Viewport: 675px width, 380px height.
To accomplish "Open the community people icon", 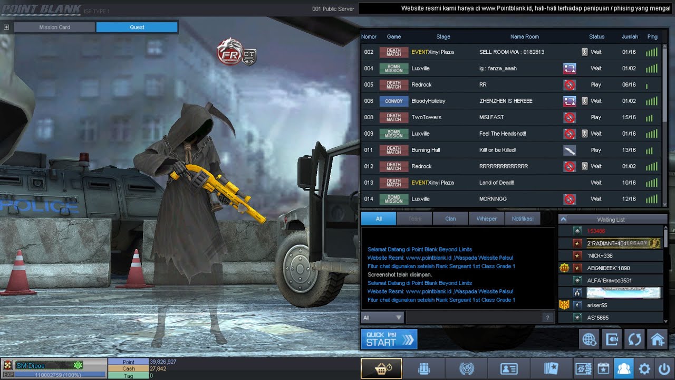I will 624,368.
